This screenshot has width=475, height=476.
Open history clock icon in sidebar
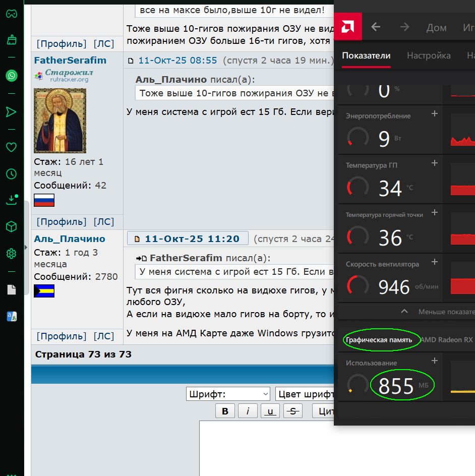[x=11, y=174]
